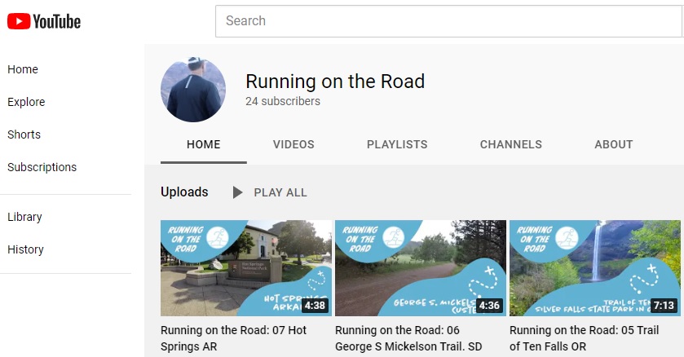Switch to the VIDEOS tab

(x=293, y=144)
